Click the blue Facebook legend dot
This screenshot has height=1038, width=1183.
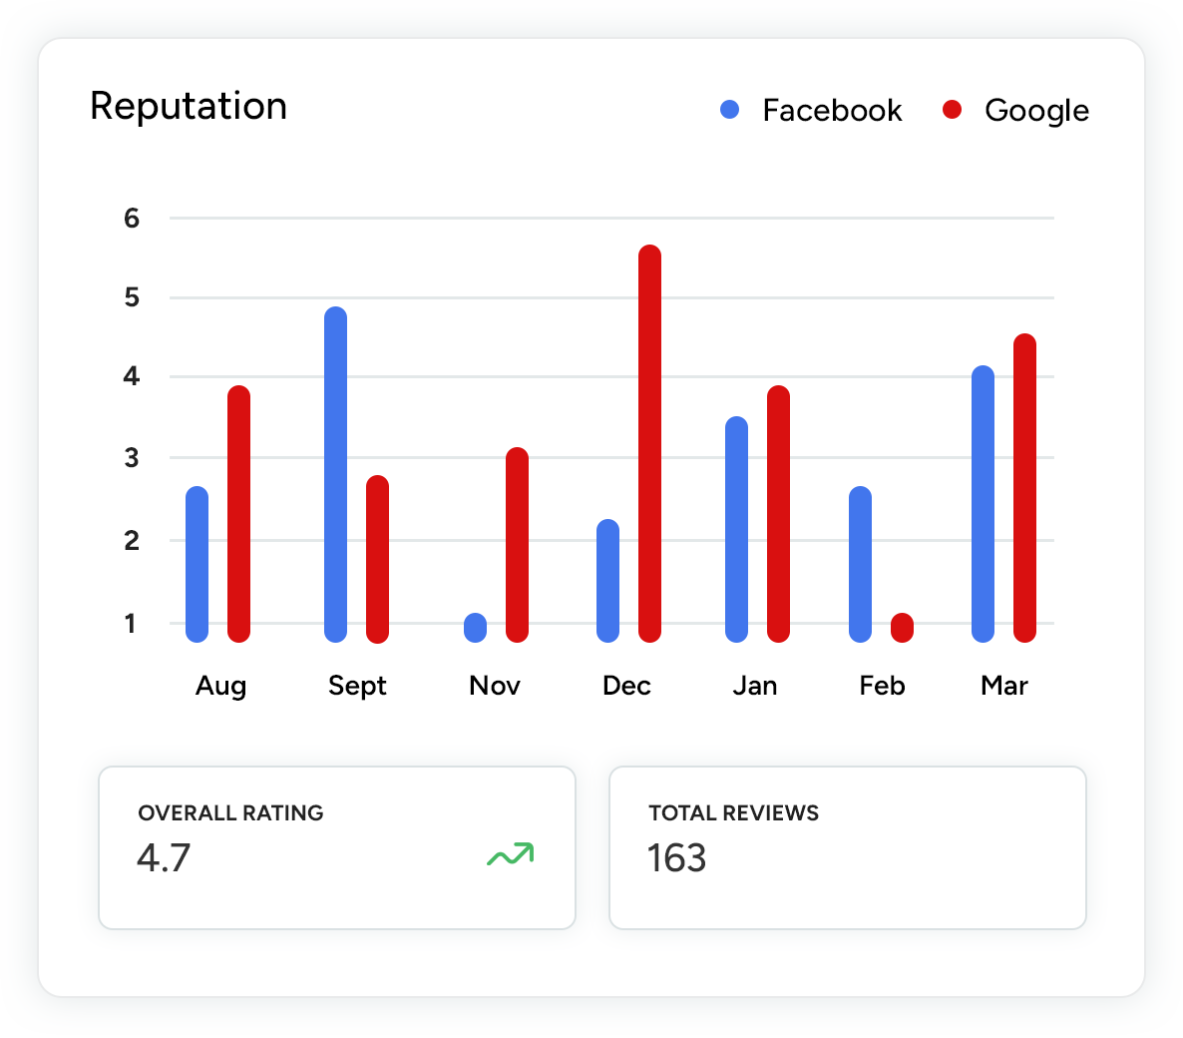point(730,110)
